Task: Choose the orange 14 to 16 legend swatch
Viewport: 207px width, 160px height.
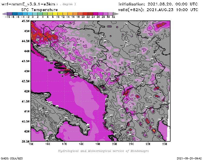Action: point(70,14)
